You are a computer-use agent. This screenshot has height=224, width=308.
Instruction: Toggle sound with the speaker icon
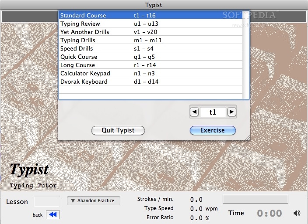[297, 213]
